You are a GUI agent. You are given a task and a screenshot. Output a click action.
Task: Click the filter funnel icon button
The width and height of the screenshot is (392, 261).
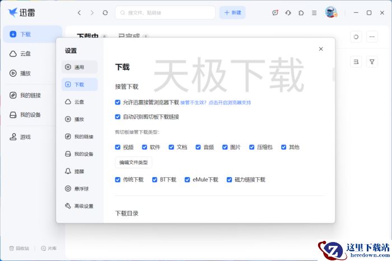[x=372, y=61]
